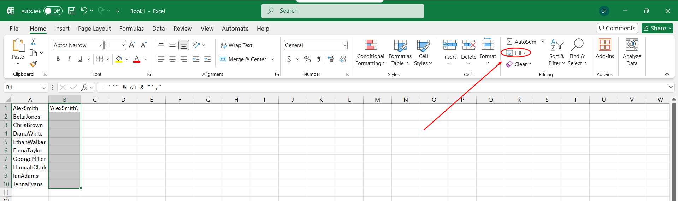Click the Share button
Screen dimensions: 678x201
pyautogui.click(x=657, y=28)
